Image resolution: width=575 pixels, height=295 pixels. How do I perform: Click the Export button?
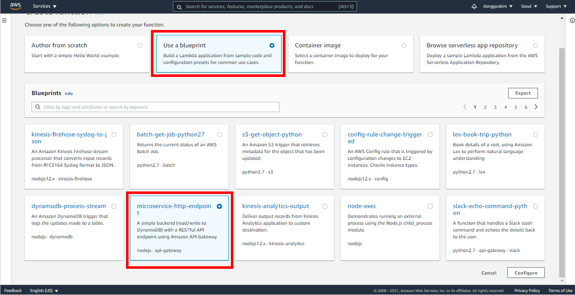pyautogui.click(x=523, y=93)
